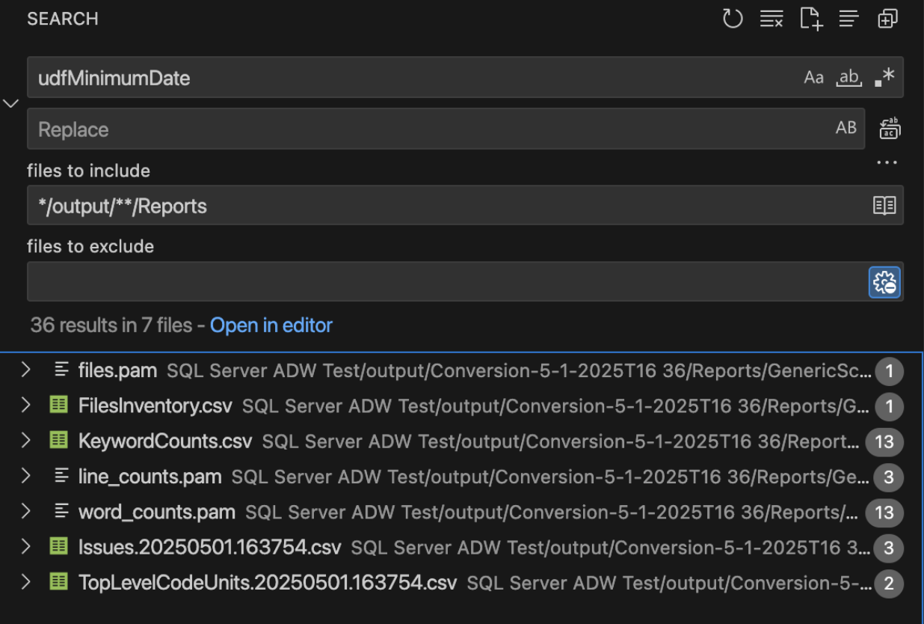The width and height of the screenshot is (924, 624).
Task: Switch results view using the tree view icon
Action: click(887, 19)
